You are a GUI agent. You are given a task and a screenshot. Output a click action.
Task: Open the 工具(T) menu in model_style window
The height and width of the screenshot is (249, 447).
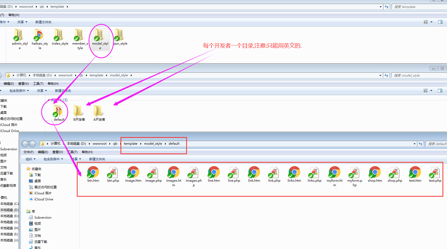coord(38,84)
